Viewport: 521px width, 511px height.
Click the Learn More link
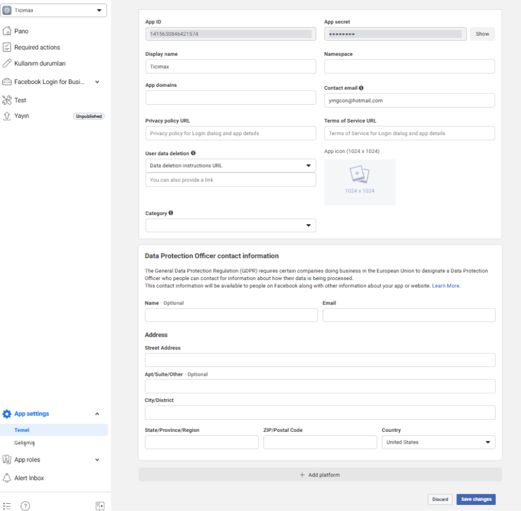[x=446, y=286]
